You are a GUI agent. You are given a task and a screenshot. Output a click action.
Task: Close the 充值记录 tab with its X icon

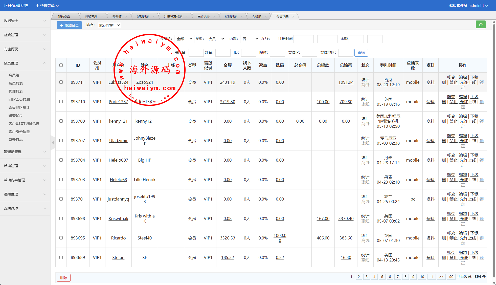[x=214, y=17]
